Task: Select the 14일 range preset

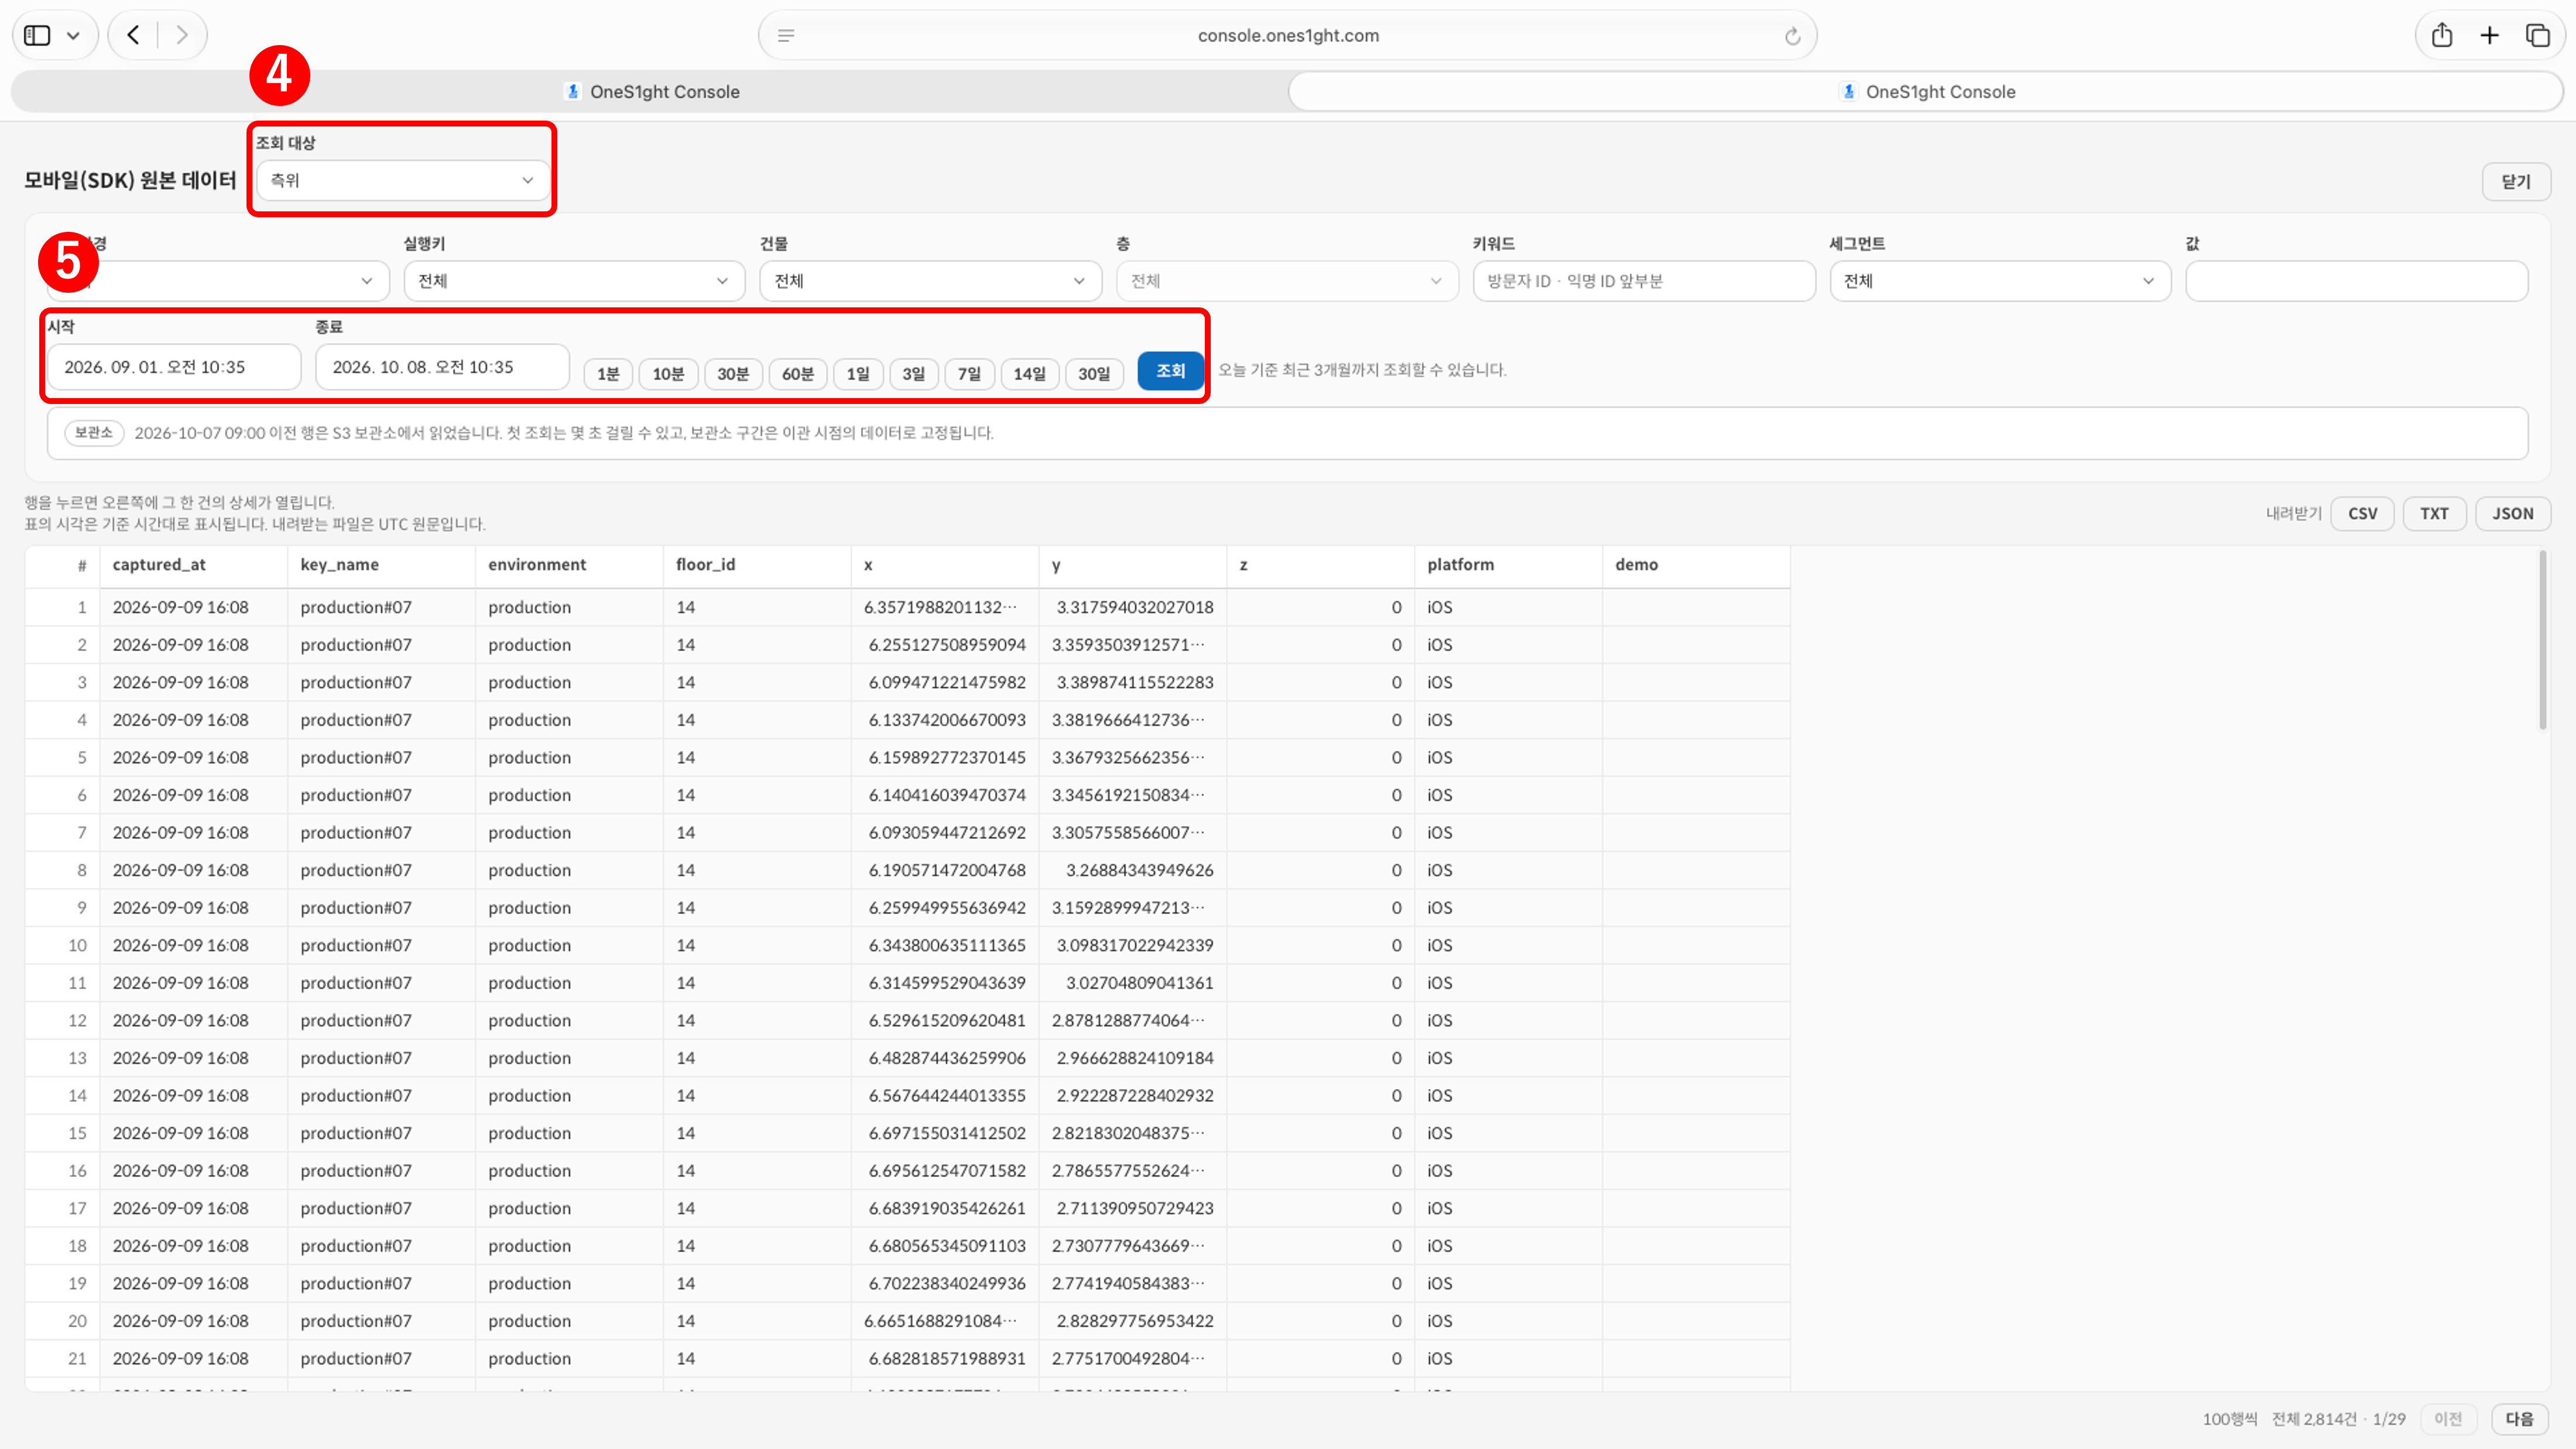Action: pyautogui.click(x=1029, y=374)
